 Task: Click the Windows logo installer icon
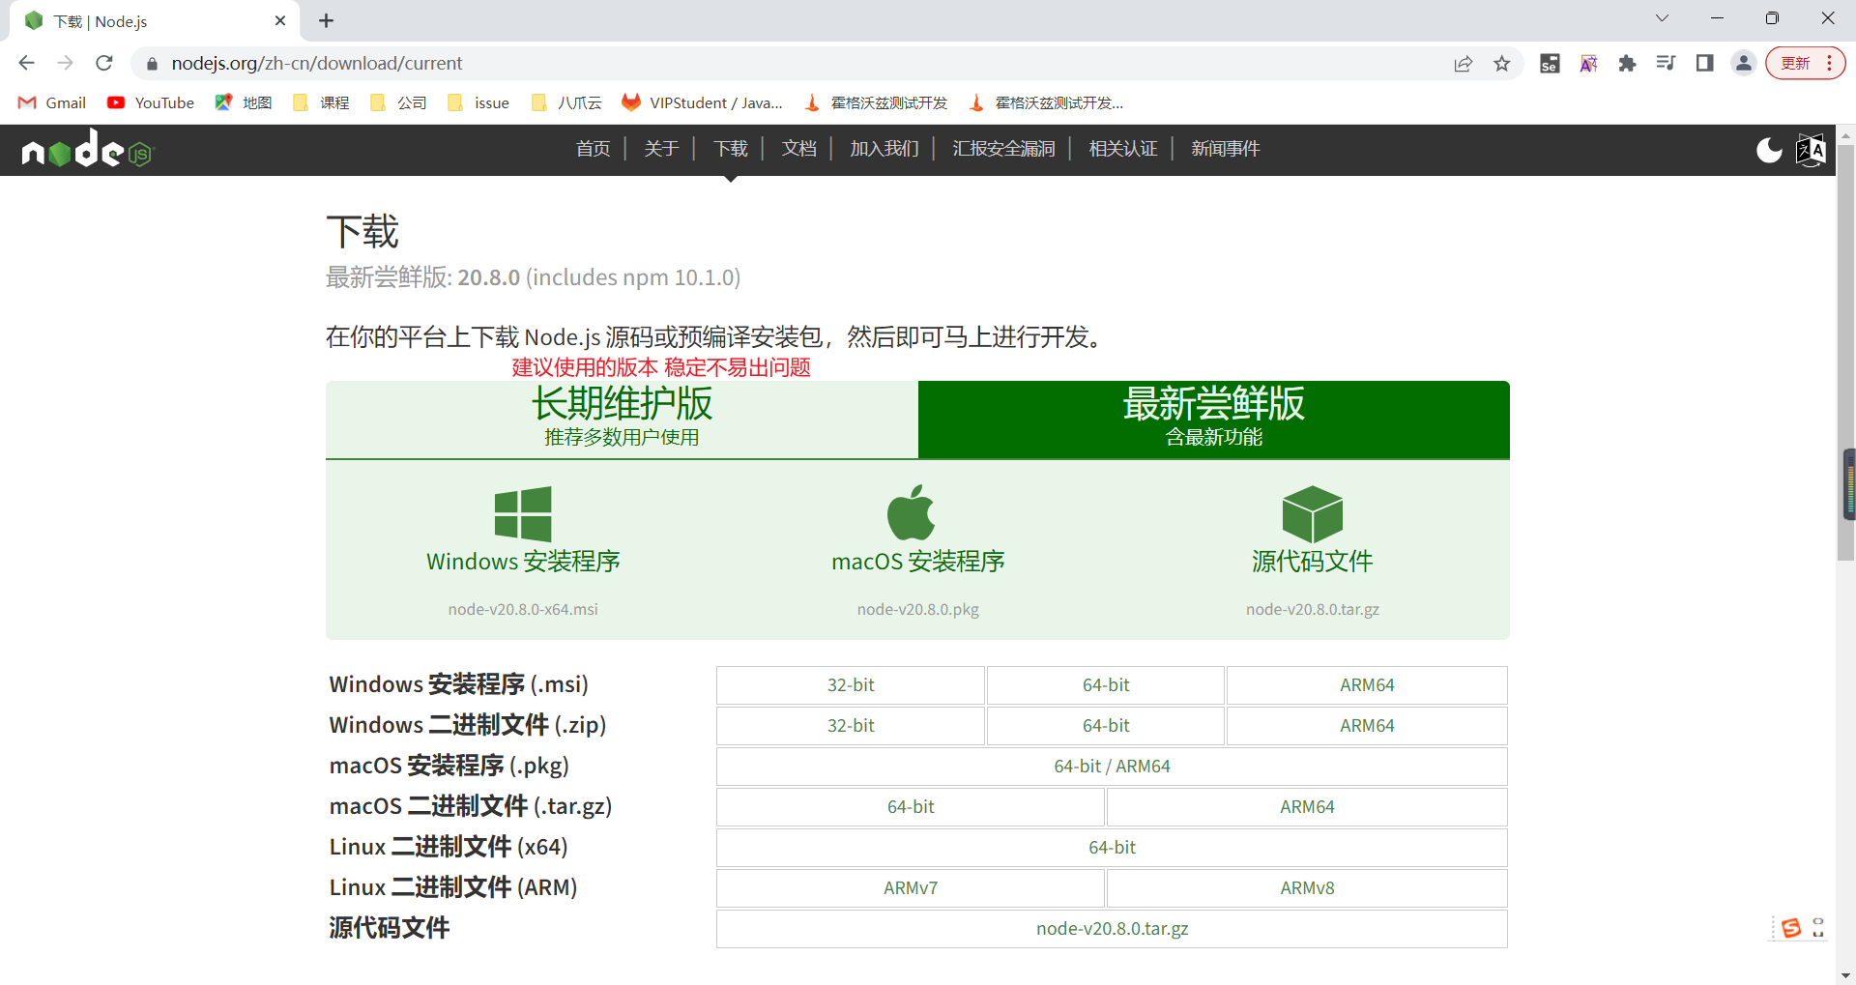point(523,513)
